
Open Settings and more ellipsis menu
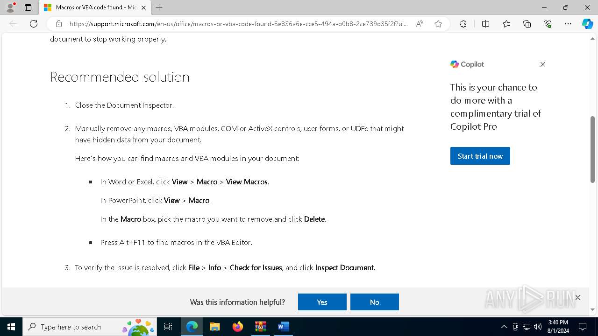tap(568, 24)
